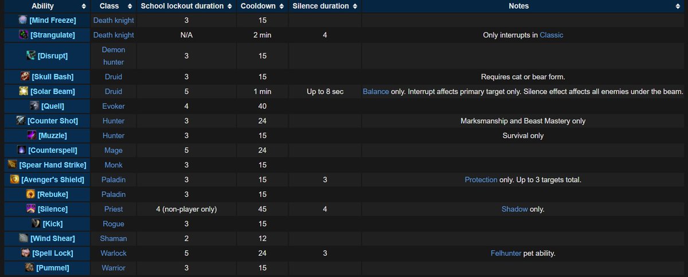Click the Silence ability icon
This screenshot has height=277, width=688.
pyautogui.click(x=30, y=209)
